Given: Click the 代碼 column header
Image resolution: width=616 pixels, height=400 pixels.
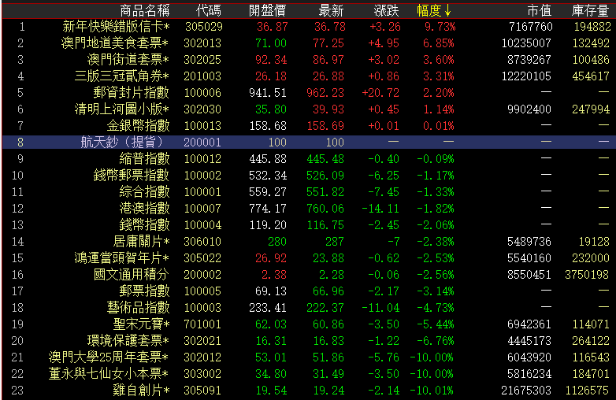Looking at the screenshot, I should [208, 10].
